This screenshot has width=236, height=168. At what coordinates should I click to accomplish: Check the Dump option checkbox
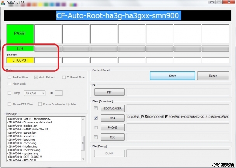[x=9, y=93]
